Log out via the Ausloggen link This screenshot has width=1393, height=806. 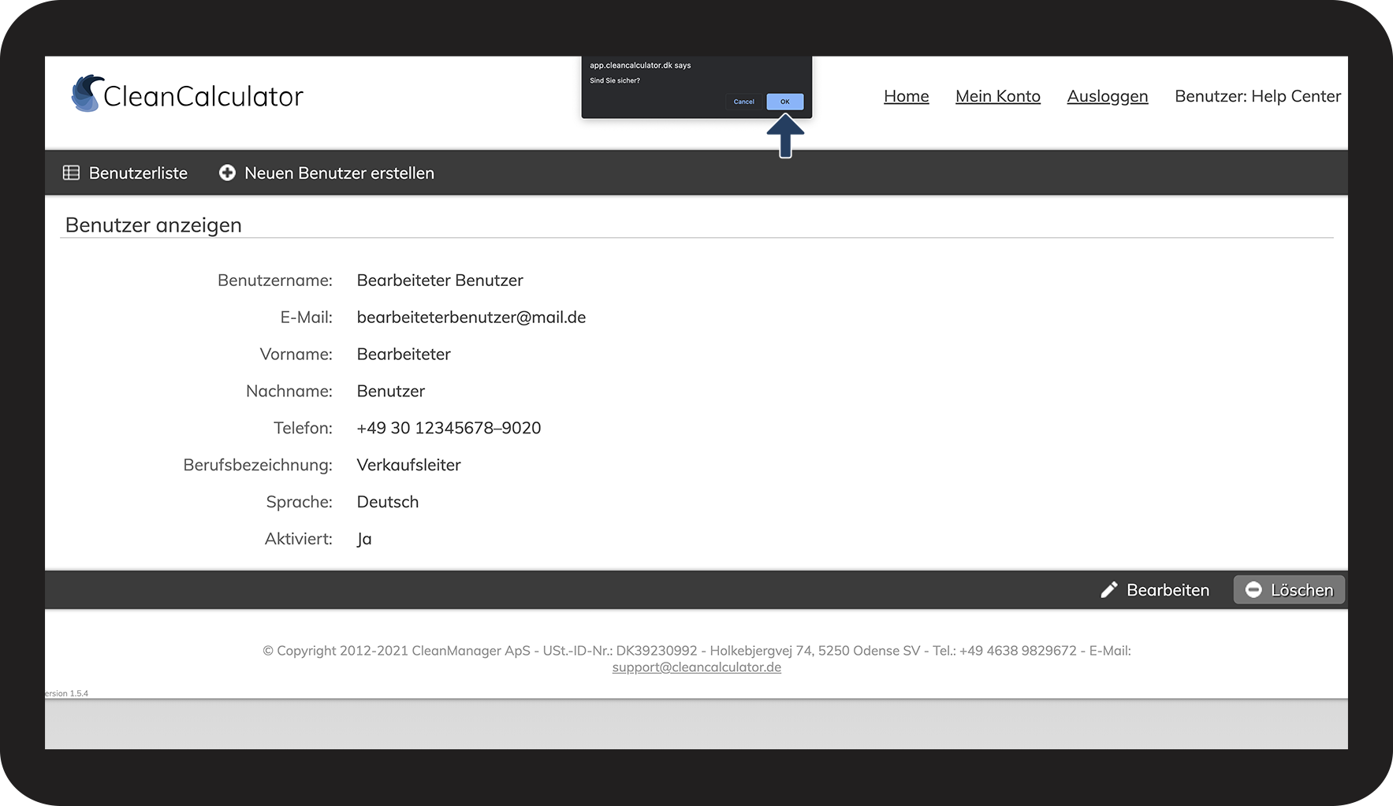(1107, 96)
